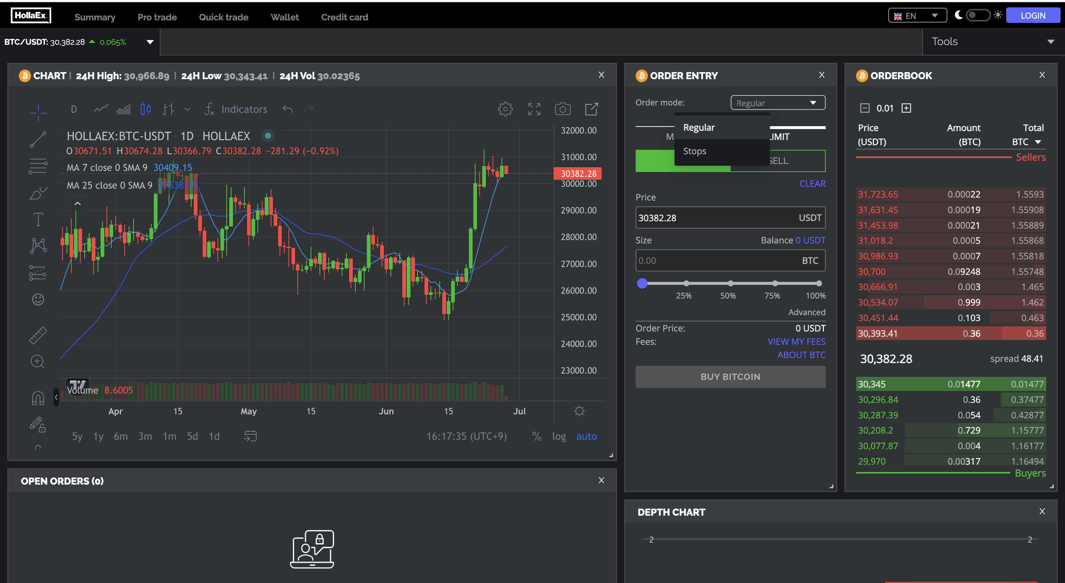
Task: Take a chart snapshot with camera icon
Action: pyautogui.click(x=562, y=109)
